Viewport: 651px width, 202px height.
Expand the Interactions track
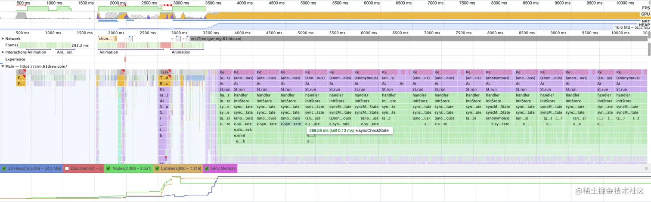[x=3, y=52]
